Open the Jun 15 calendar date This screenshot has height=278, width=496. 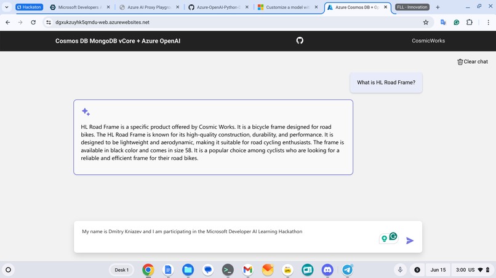438,270
